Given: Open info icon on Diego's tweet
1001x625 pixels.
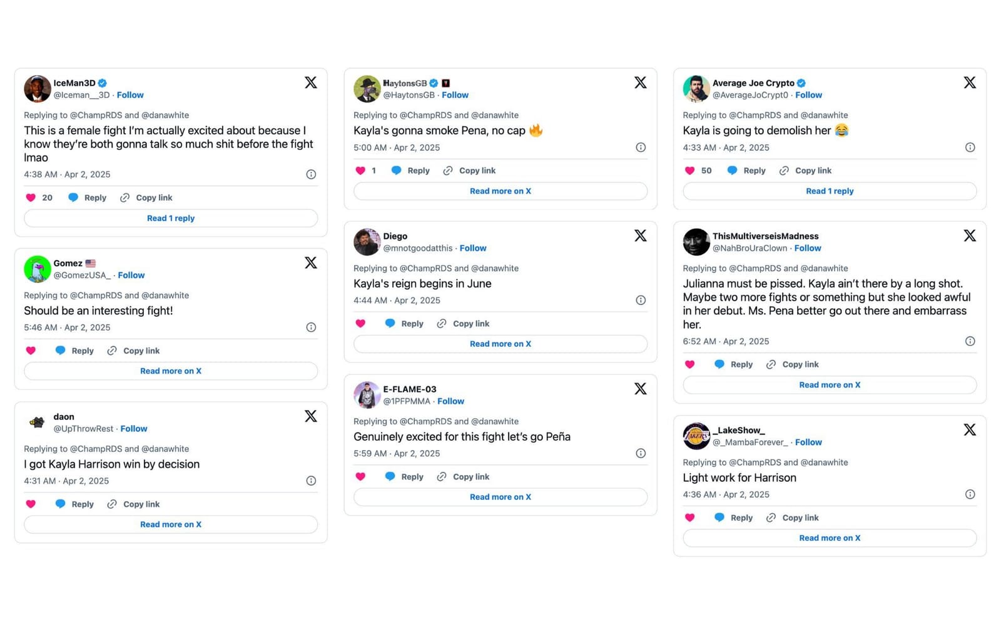Looking at the screenshot, I should [641, 301].
